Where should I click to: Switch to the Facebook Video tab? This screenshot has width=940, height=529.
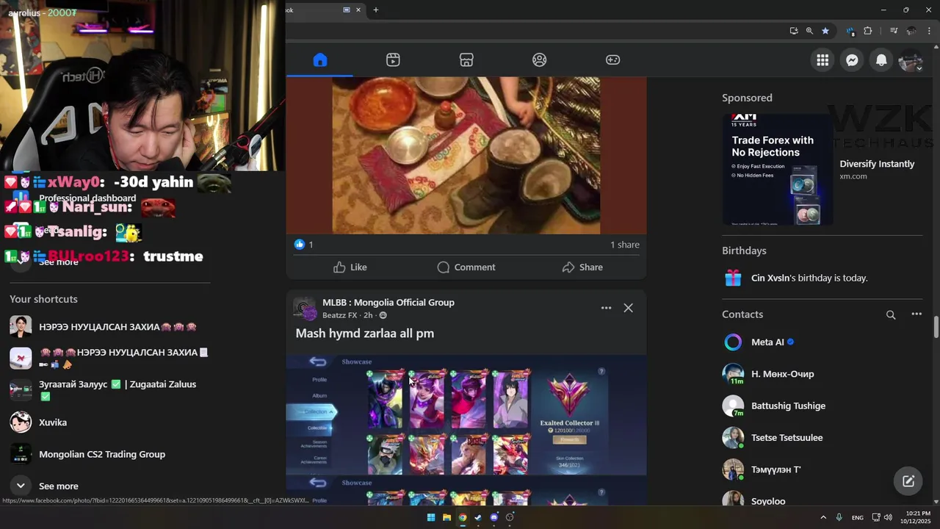point(393,60)
